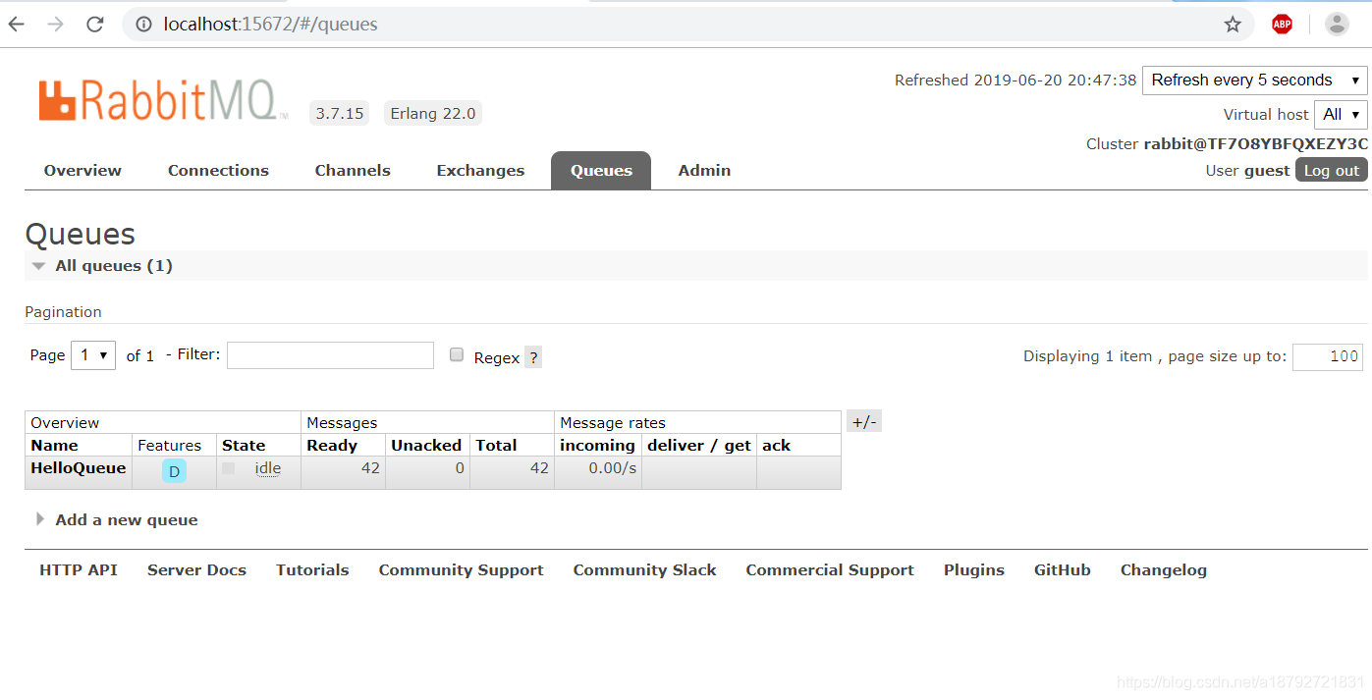Click the 3.7.15 version label
The width and height of the screenshot is (1372, 700).
click(340, 114)
